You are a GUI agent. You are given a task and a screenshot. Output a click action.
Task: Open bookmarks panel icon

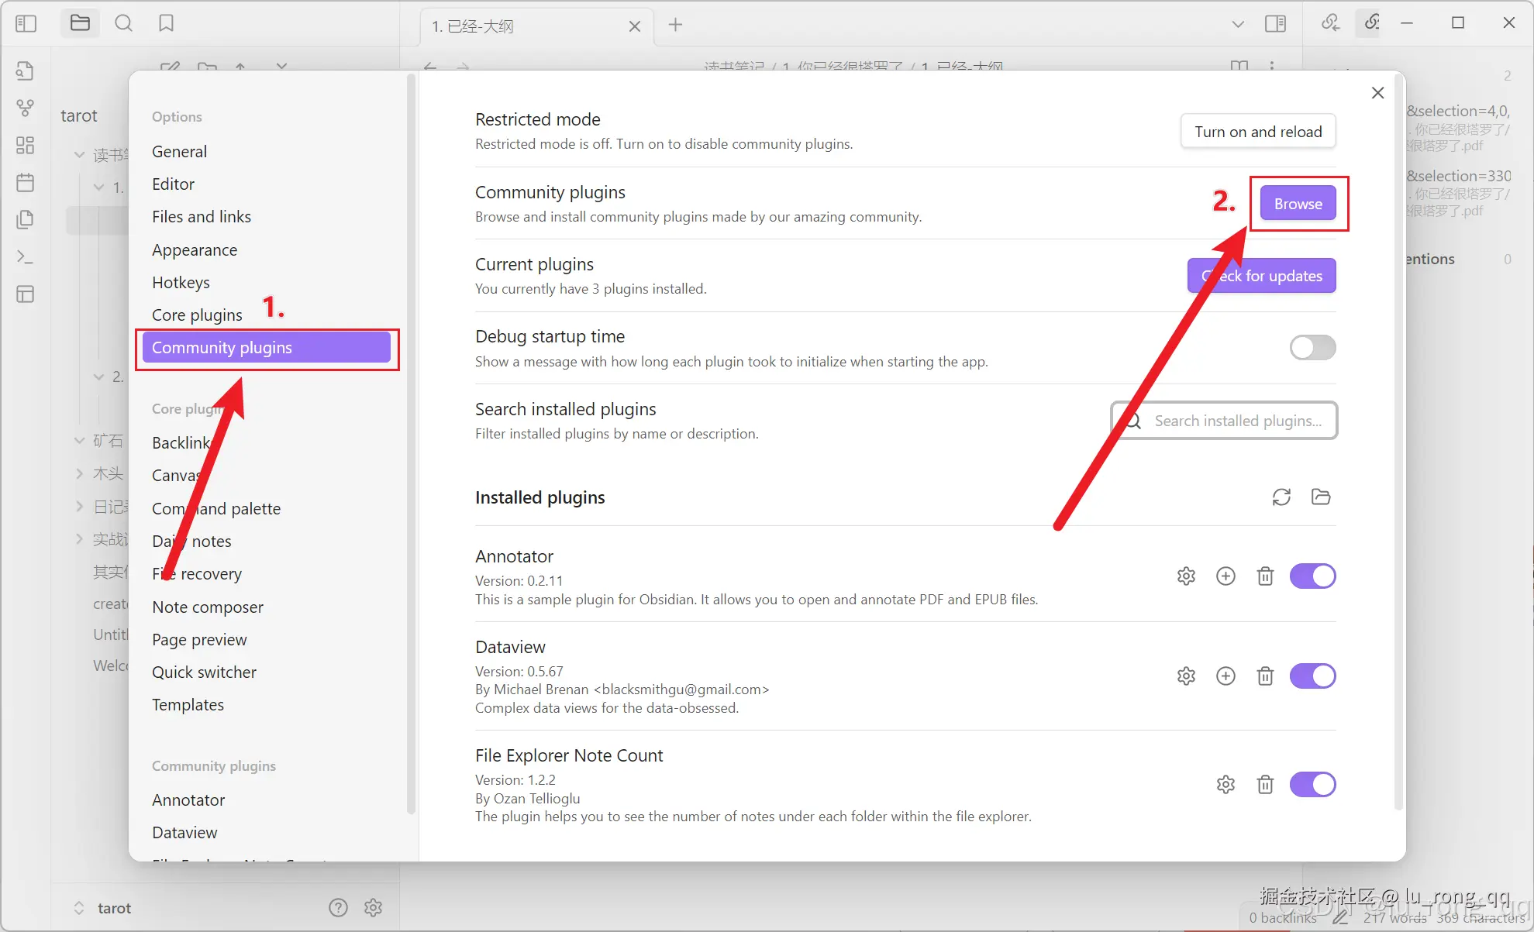(166, 23)
